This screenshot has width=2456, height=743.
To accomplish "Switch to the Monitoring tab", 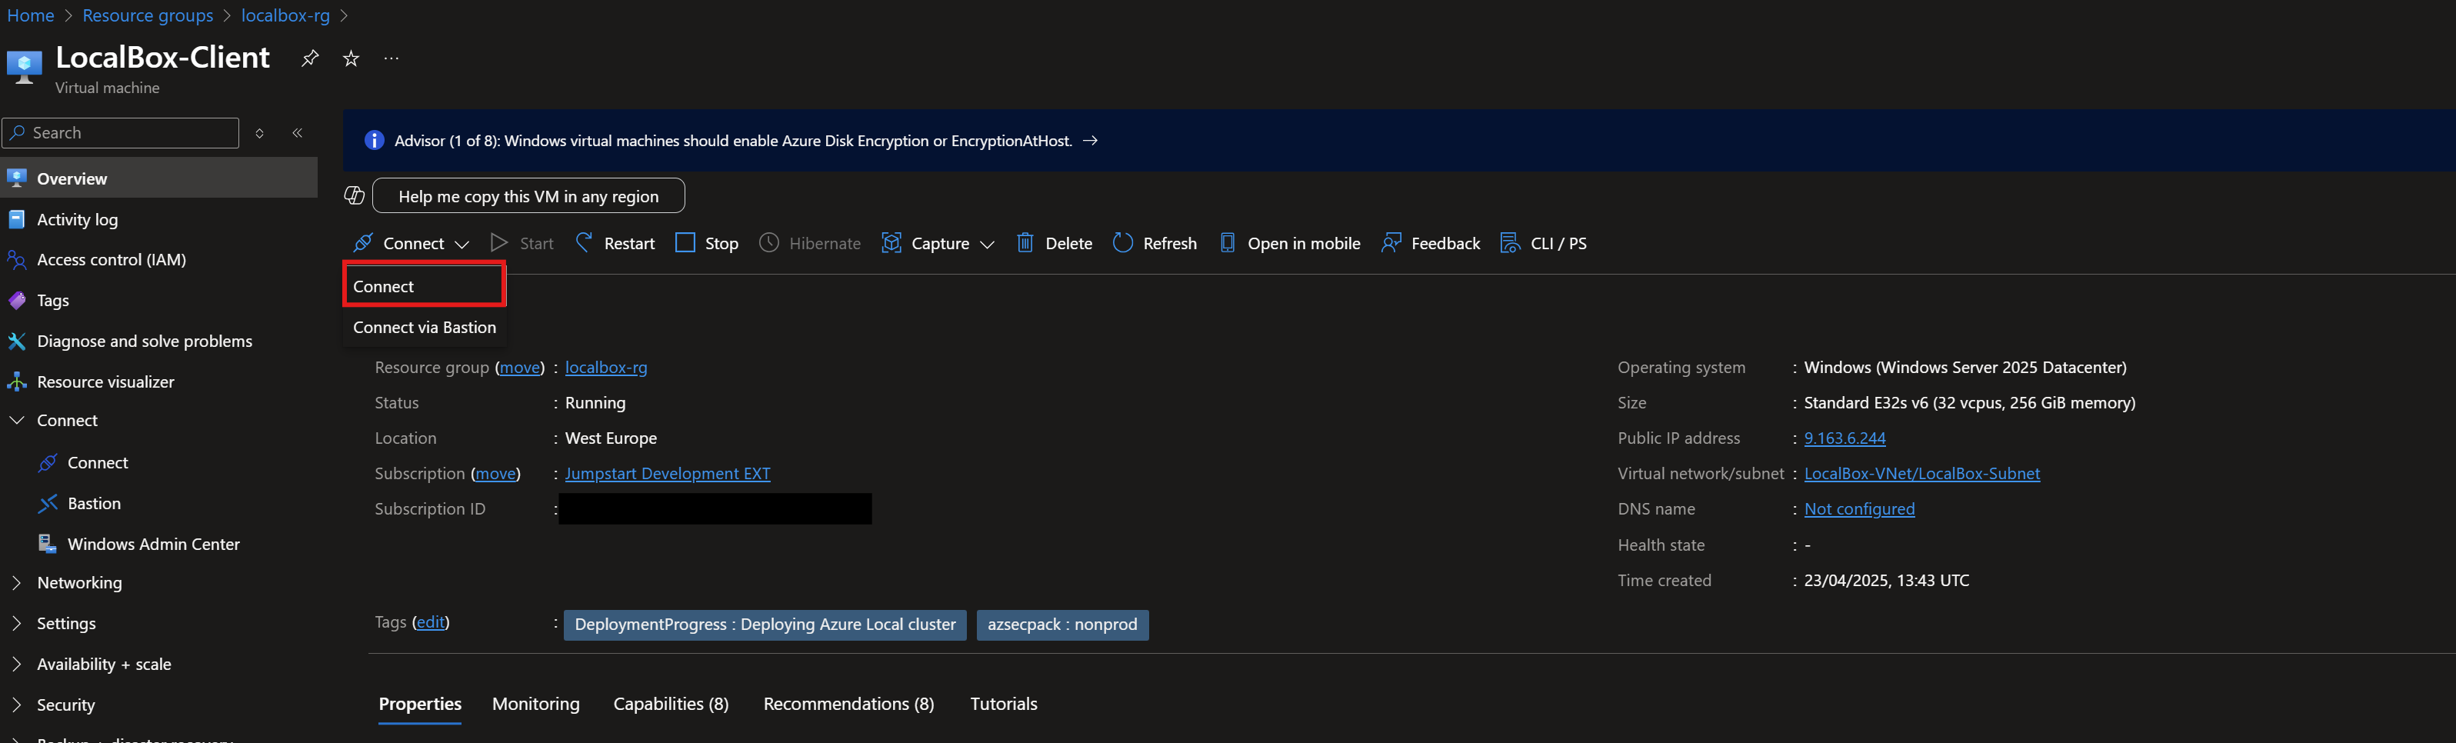I will coord(536,704).
